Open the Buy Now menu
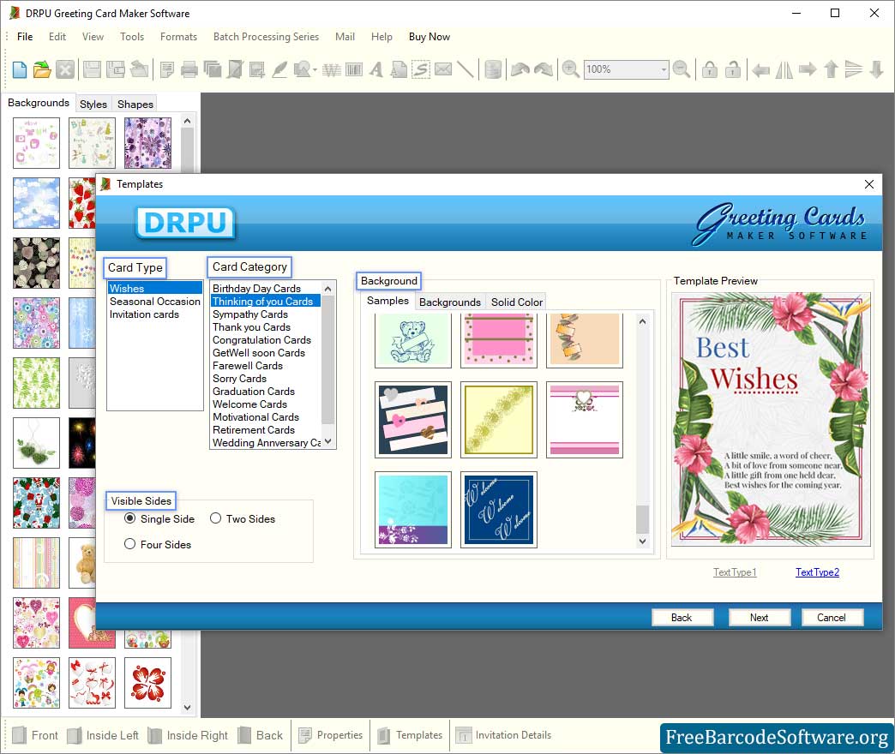 point(429,37)
